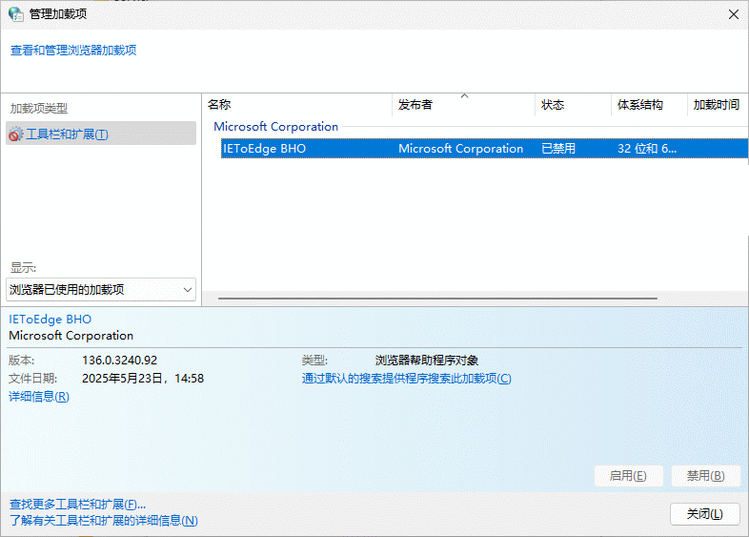Open the 浏览器已使用的加载项 display dropdown
The height and width of the screenshot is (537, 749).
[101, 289]
